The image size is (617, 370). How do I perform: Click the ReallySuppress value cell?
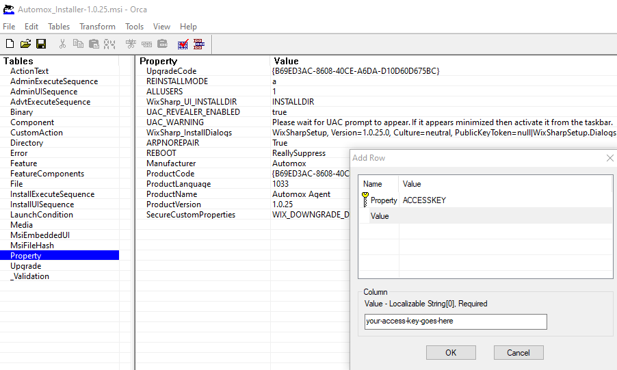[x=299, y=153]
